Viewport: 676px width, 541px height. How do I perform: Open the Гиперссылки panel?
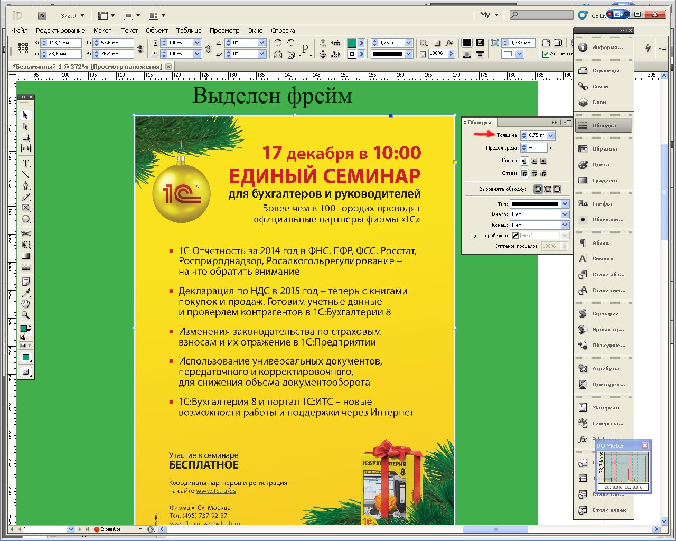[603, 423]
